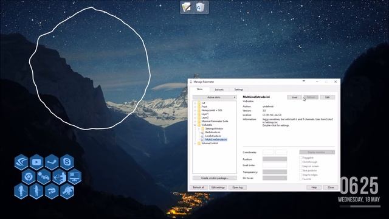
Task: Open the figure-beside-aircraft hexagon icon
Action: pyautogui.click(x=60, y=177)
